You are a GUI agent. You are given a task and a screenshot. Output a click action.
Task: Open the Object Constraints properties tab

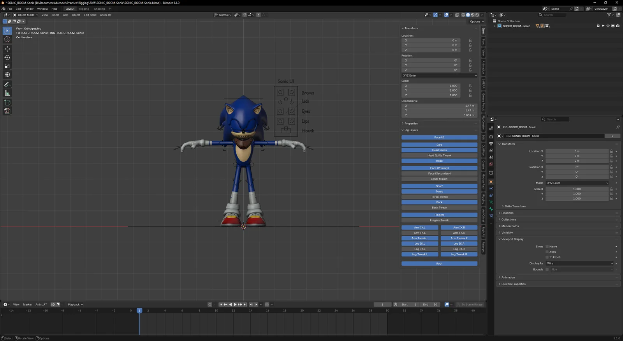[491, 196]
